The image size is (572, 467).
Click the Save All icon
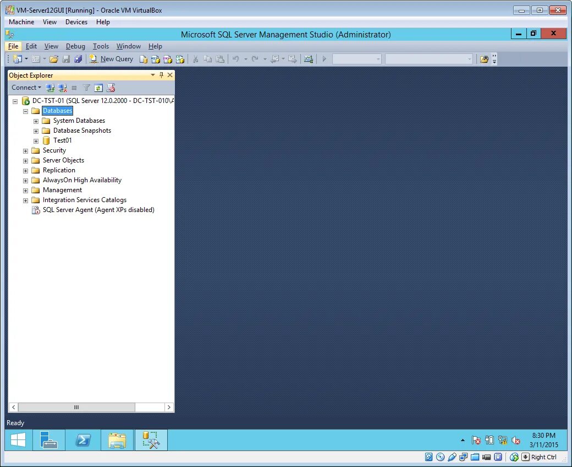(x=78, y=59)
